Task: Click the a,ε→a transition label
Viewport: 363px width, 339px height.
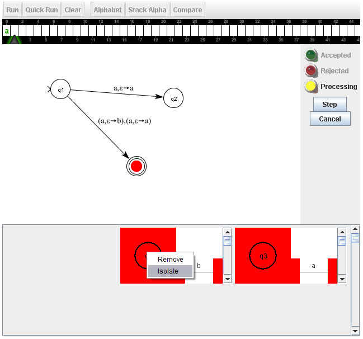Action: coord(124,88)
